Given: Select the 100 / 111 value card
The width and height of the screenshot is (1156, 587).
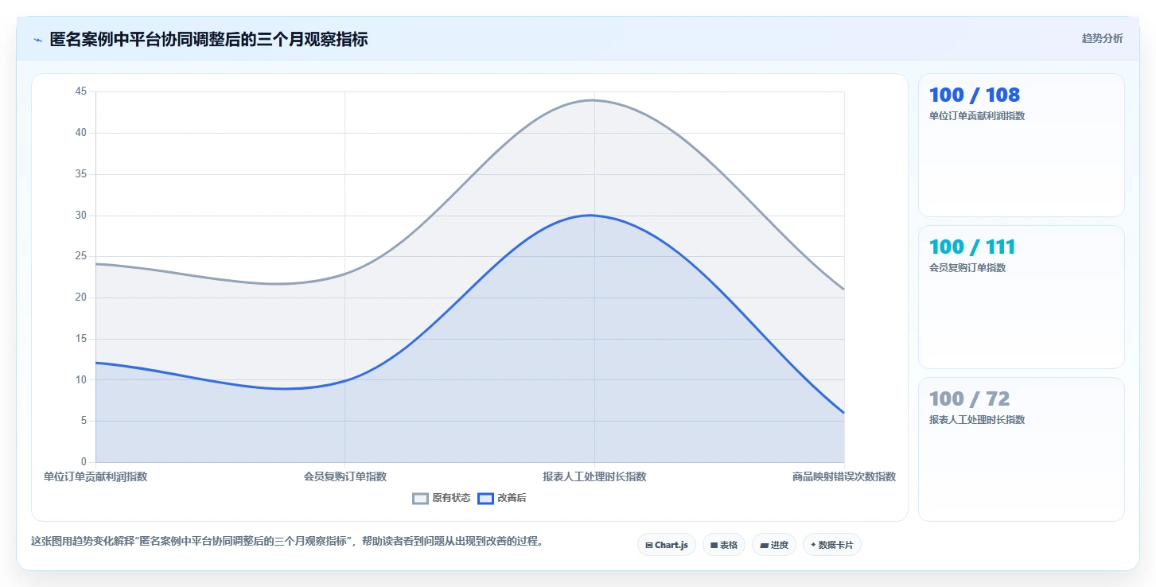Looking at the screenshot, I should 1022,297.
